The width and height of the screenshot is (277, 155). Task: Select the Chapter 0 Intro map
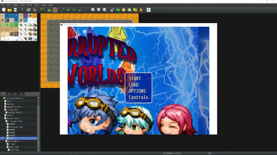point(14,107)
